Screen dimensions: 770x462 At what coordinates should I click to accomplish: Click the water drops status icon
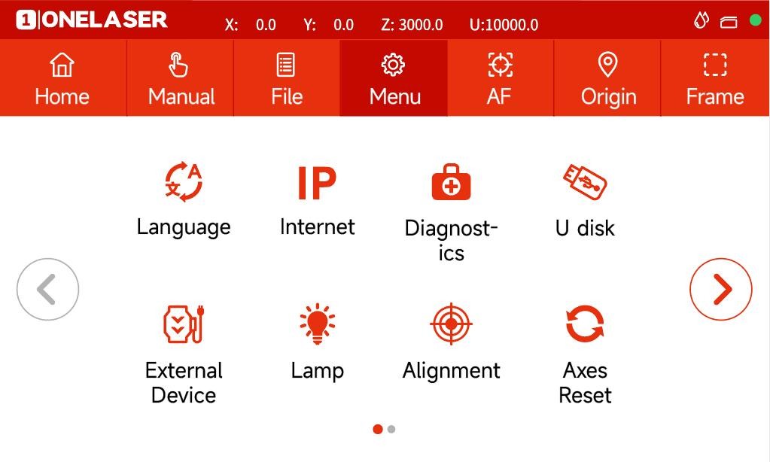701,20
